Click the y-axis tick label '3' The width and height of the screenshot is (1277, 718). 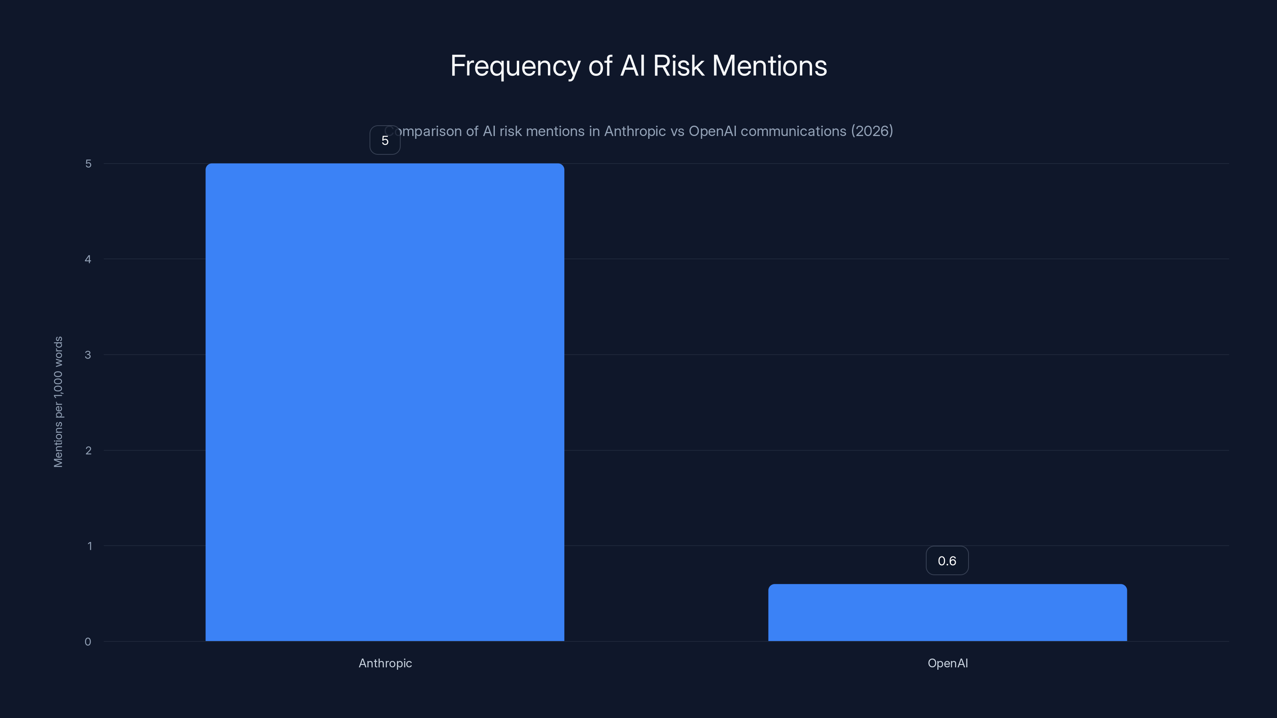click(x=88, y=355)
